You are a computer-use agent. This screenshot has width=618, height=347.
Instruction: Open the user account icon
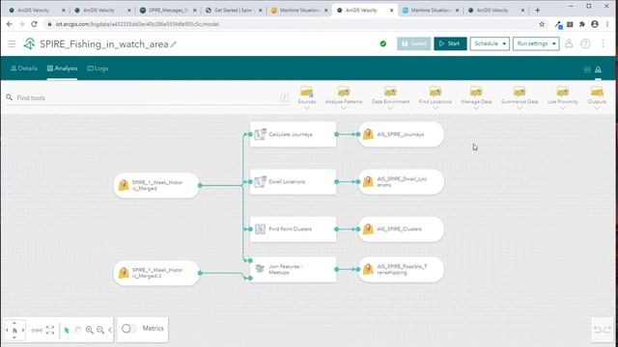[x=569, y=43]
